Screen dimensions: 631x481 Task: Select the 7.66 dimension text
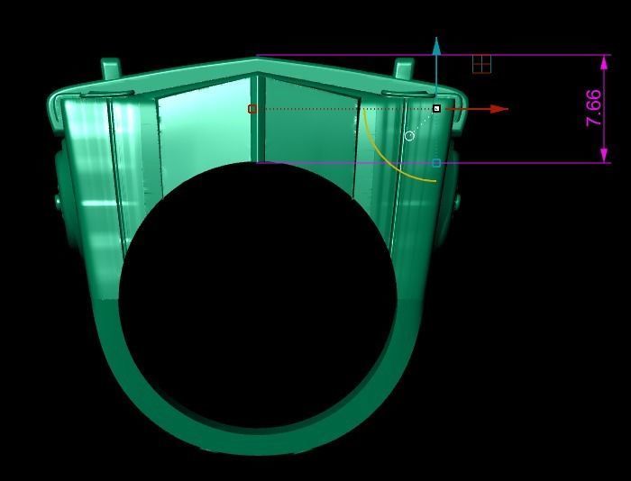(594, 108)
